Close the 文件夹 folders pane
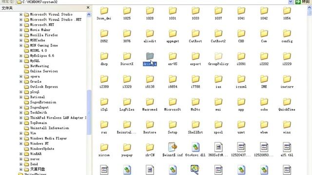This screenshot has height=175, width=312. (88, 8)
